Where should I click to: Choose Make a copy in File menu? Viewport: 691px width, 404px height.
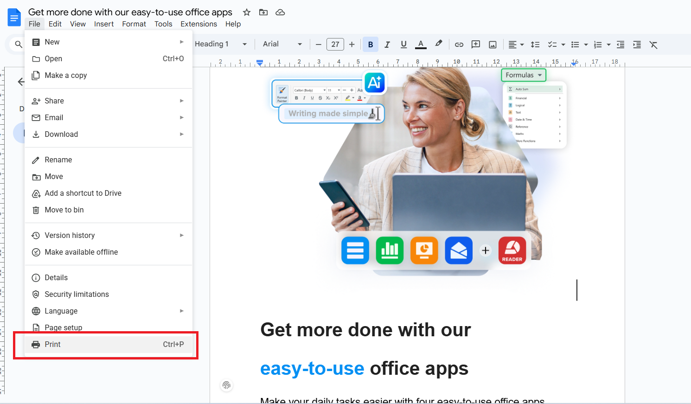point(65,75)
